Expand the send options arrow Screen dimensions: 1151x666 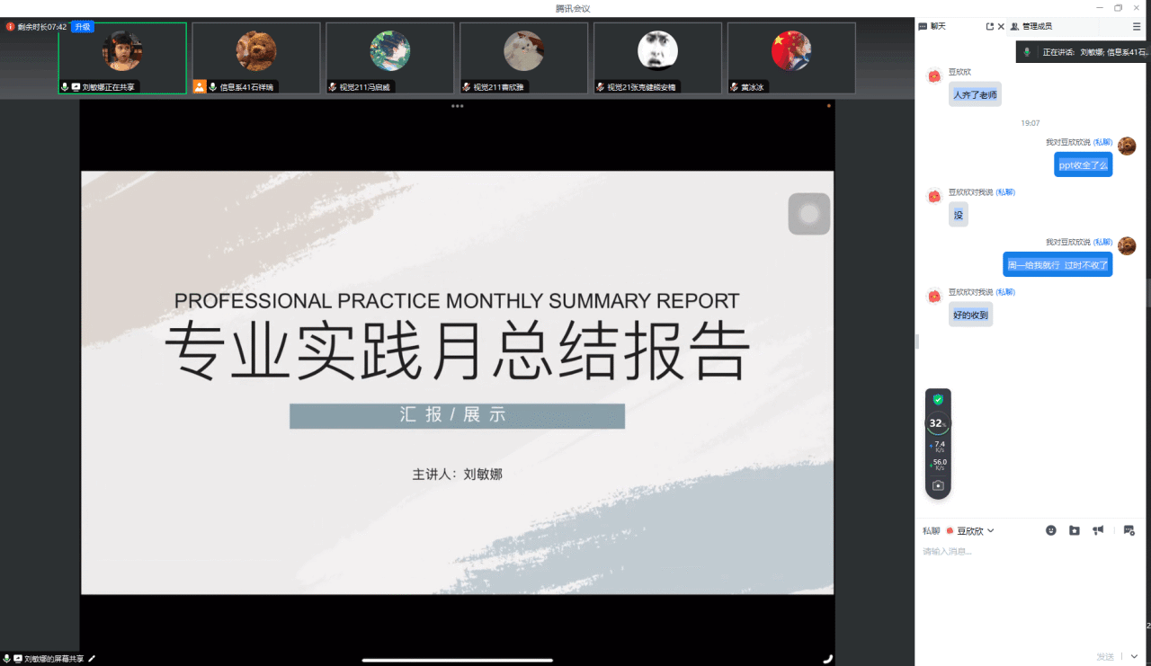click(1134, 656)
